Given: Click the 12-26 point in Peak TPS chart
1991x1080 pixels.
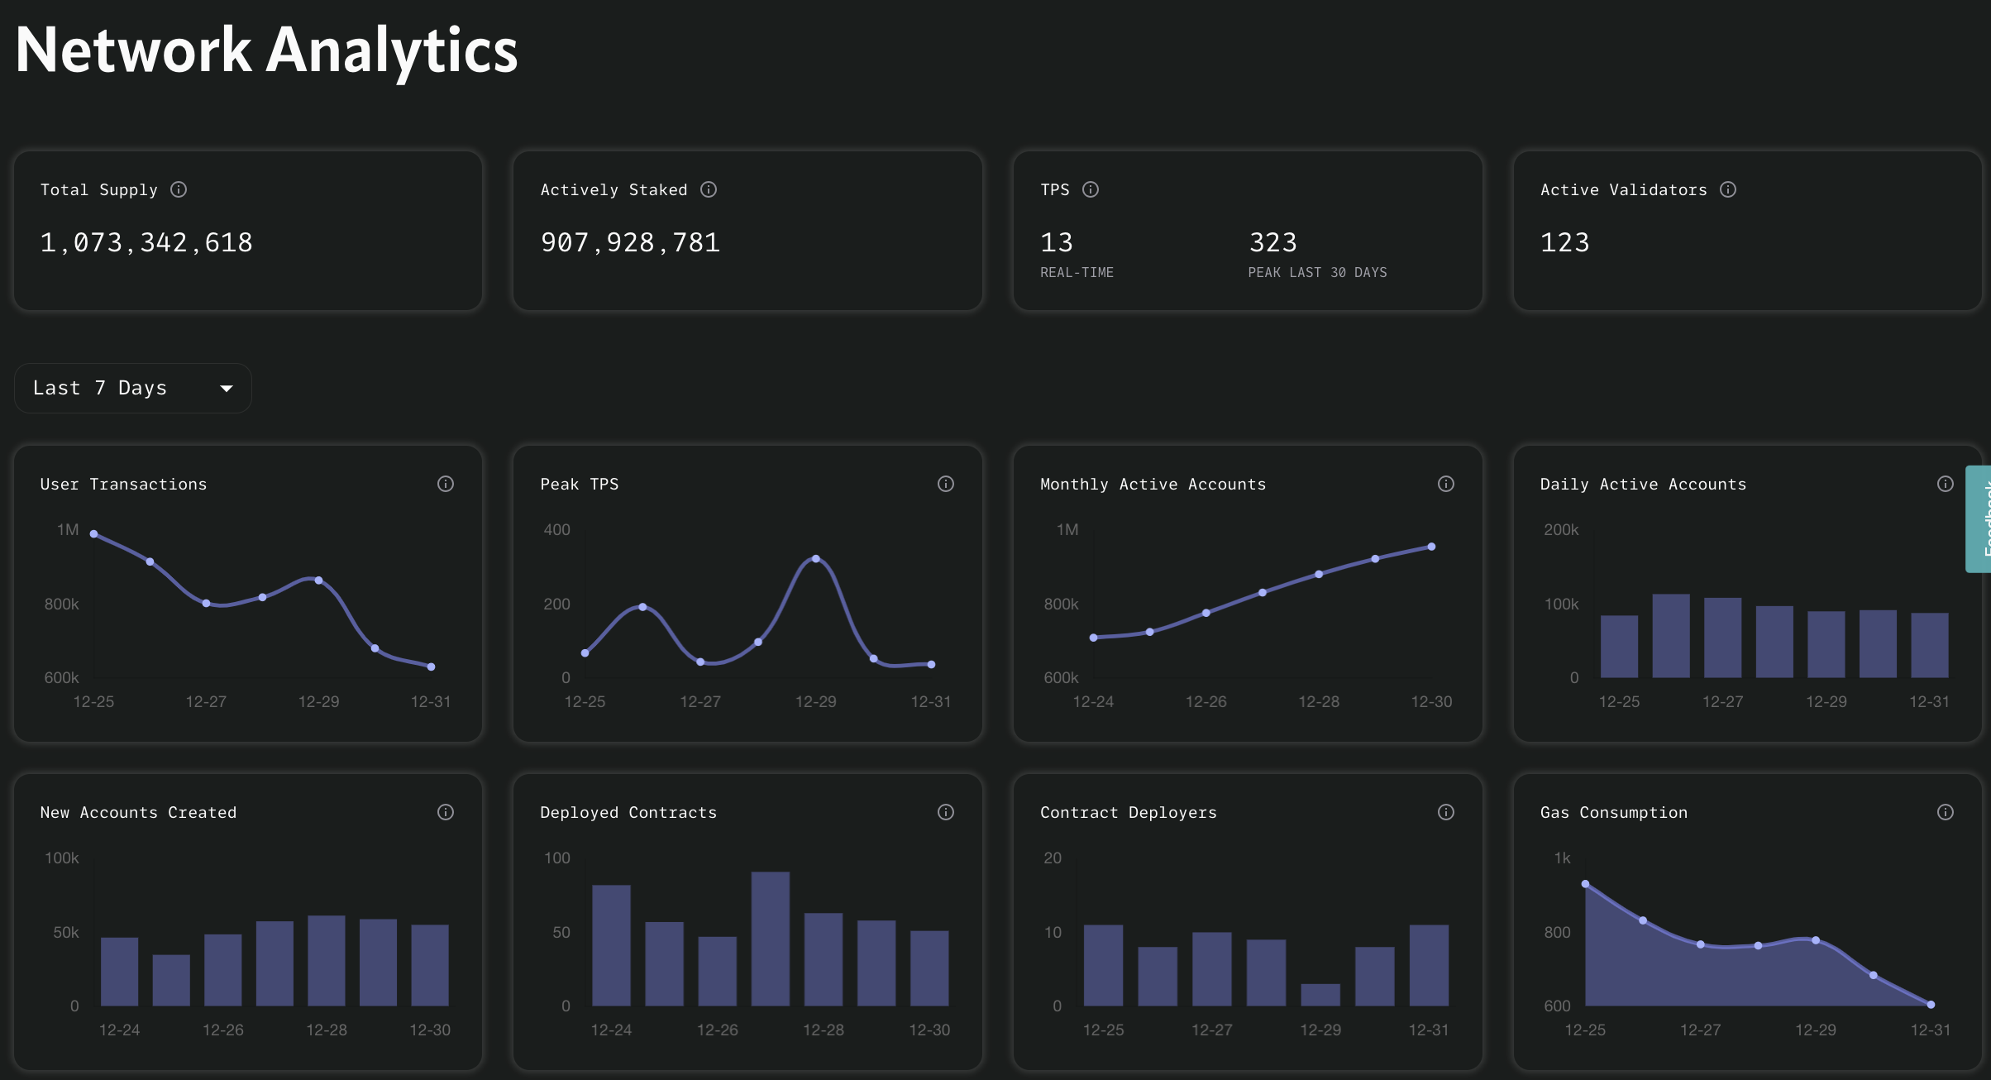Looking at the screenshot, I should pyautogui.click(x=643, y=607).
